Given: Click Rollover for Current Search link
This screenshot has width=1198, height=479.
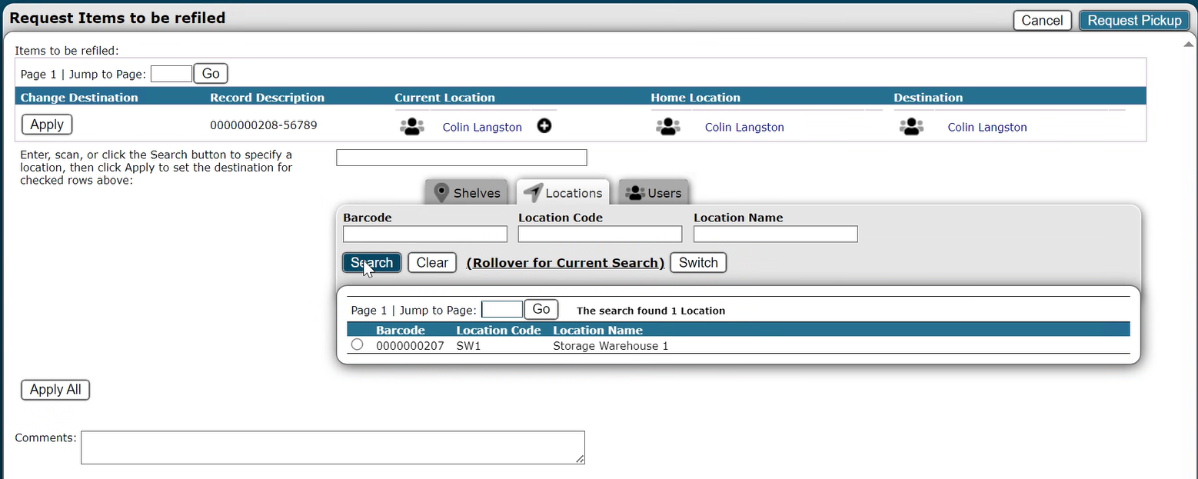Looking at the screenshot, I should click(565, 263).
